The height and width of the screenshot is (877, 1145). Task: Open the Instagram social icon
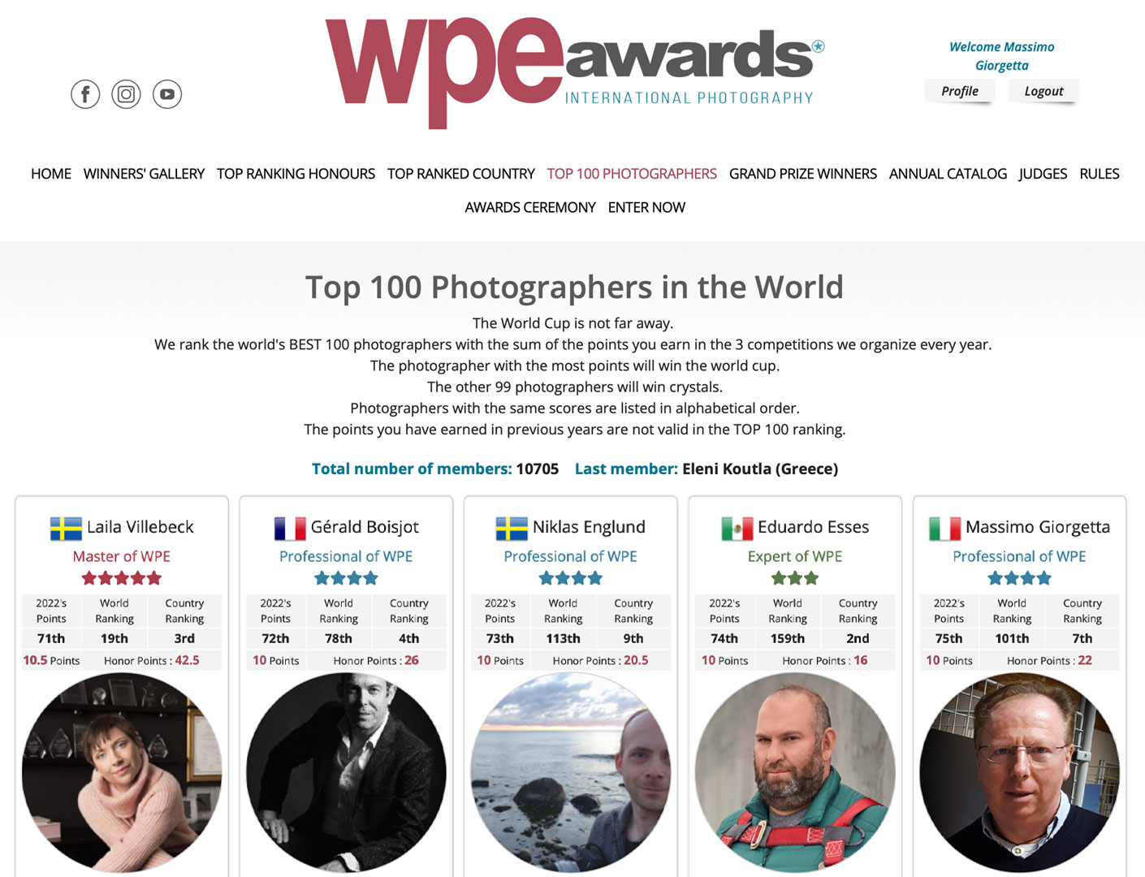coord(126,94)
